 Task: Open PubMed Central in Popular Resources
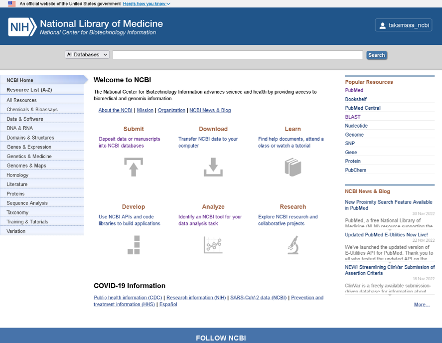click(x=363, y=108)
